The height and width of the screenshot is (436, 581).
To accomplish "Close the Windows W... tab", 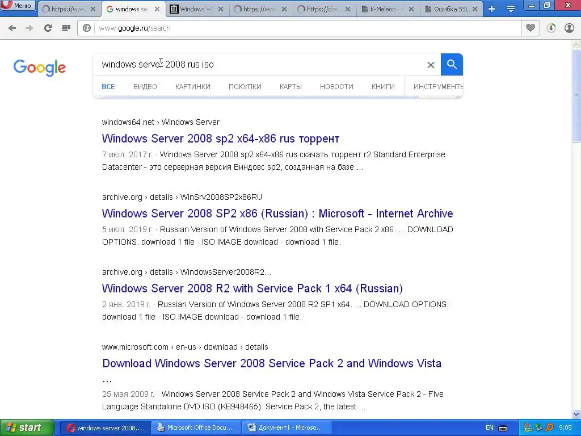I will [221, 9].
